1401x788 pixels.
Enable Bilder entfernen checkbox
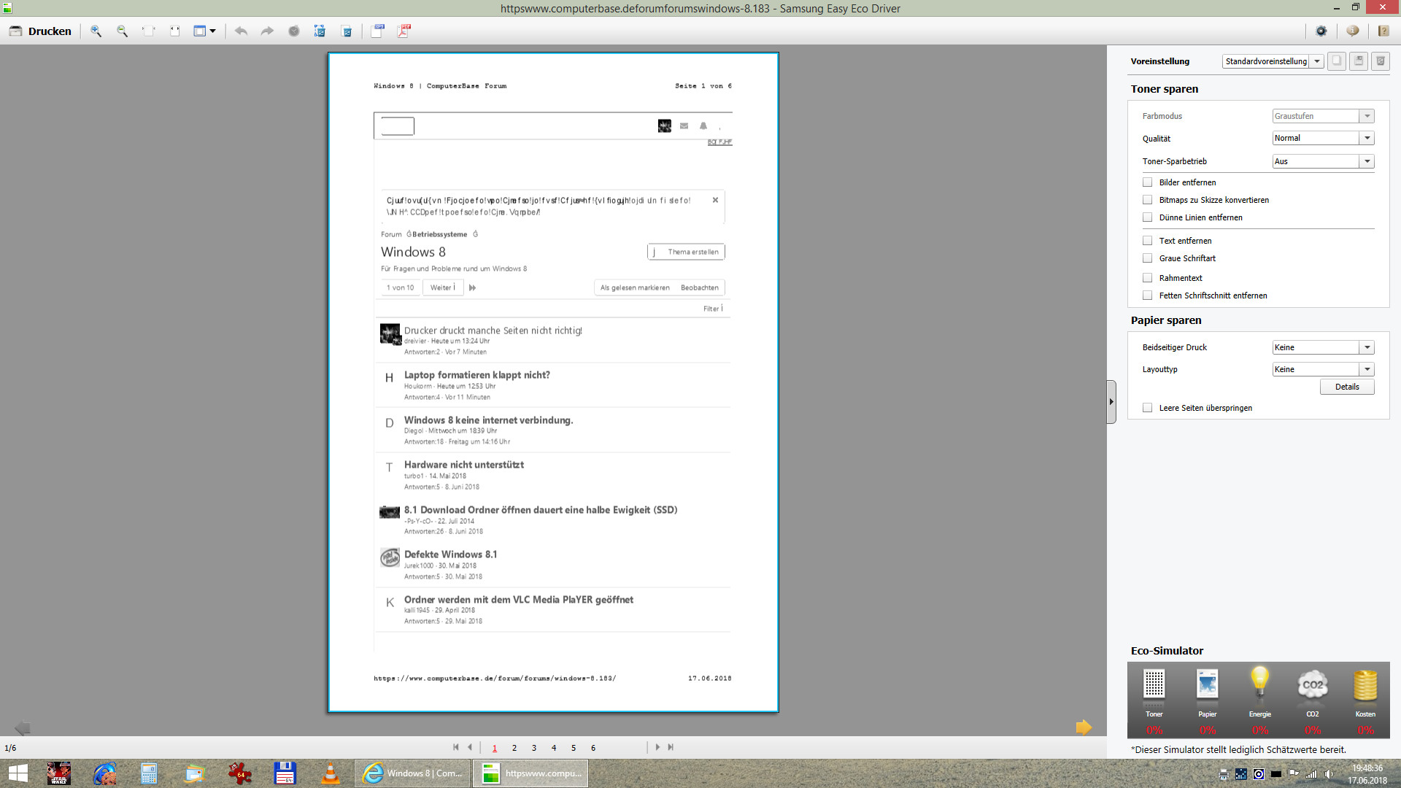1147,182
